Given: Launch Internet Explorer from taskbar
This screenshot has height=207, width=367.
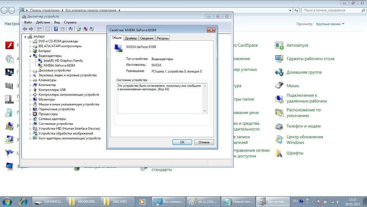Looking at the screenshot, I should pos(24,202).
